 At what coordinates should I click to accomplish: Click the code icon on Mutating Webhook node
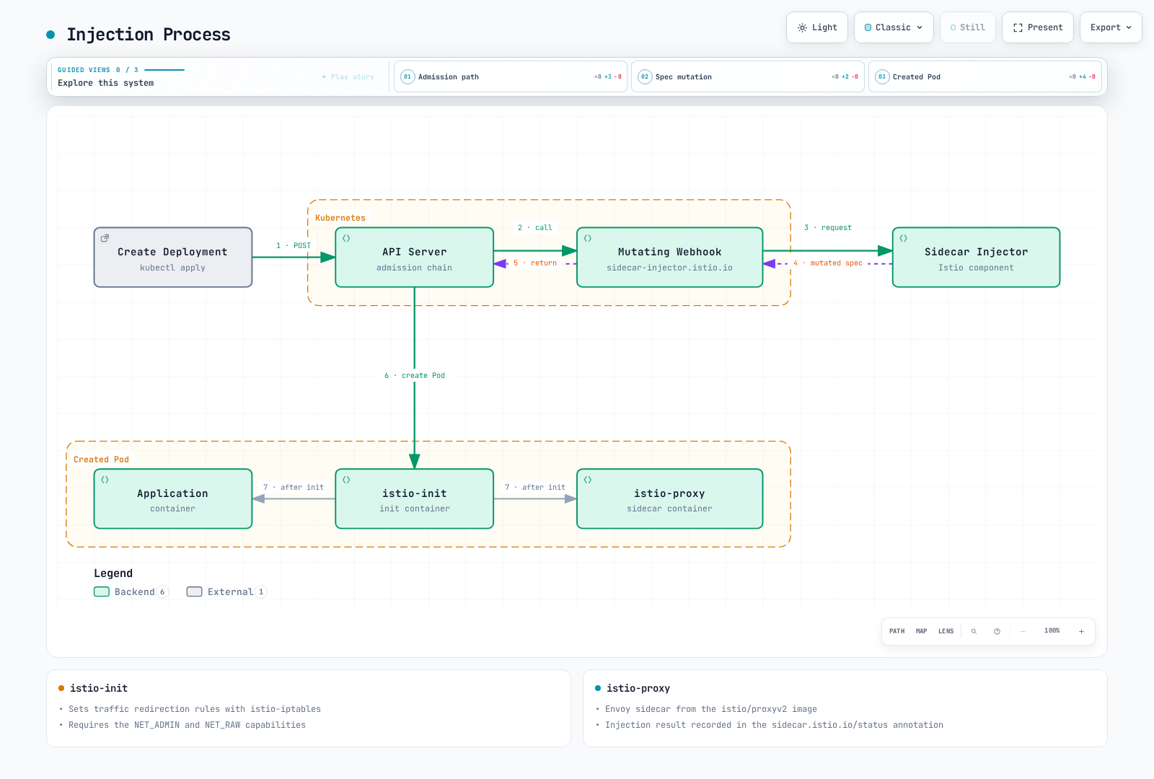click(x=588, y=238)
